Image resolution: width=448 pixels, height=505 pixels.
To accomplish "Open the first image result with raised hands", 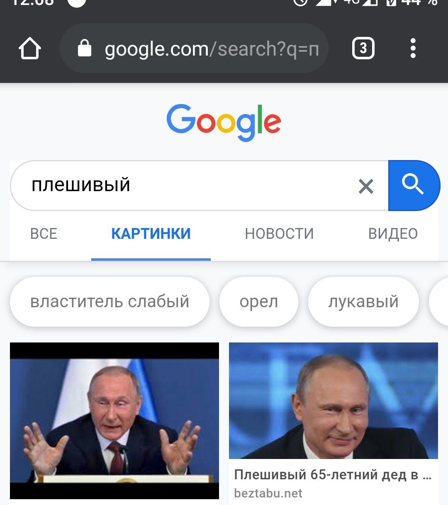I will (x=114, y=421).
